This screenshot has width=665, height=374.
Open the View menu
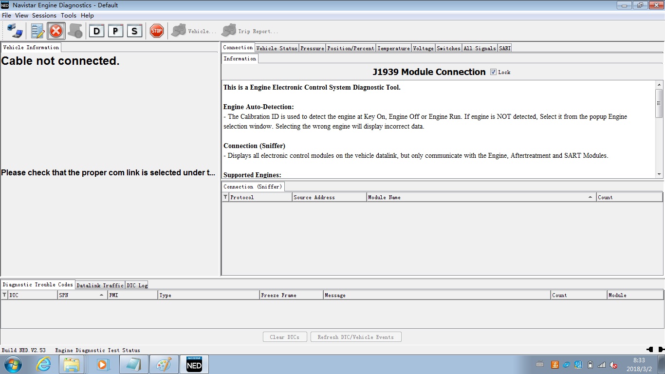tap(21, 16)
